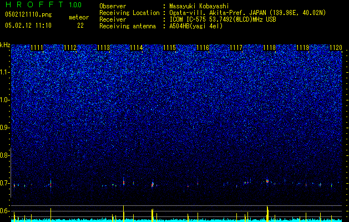Click the 0.7 kHz axis label
Image resolution: width=349 pixels, height=222 pixels.
4,183
